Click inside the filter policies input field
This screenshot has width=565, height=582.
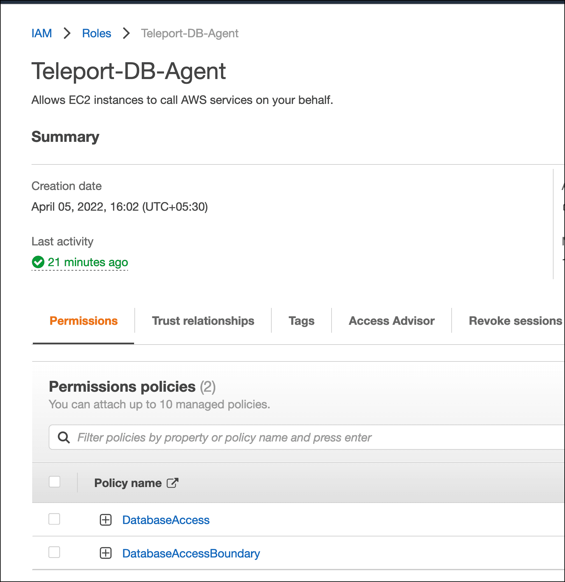223,437
